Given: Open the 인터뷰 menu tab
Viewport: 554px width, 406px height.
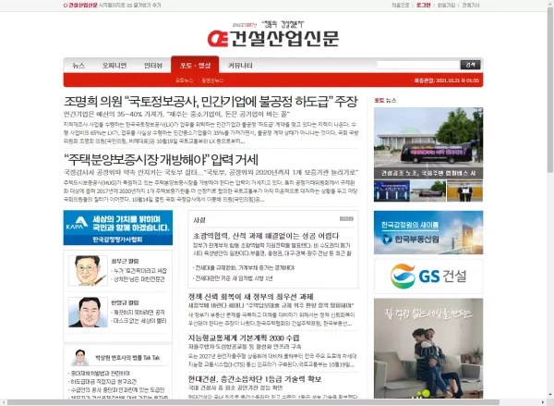Looking at the screenshot, I should click(153, 66).
